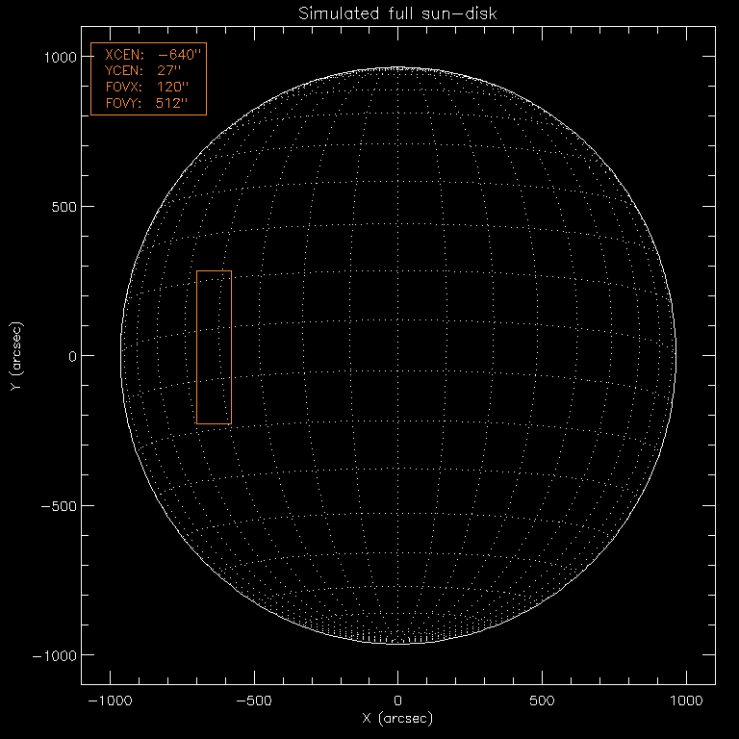This screenshot has width=739, height=739.
Task: Click the 'X (arcsec)' axis label
Action: click(x=397, y=719)
